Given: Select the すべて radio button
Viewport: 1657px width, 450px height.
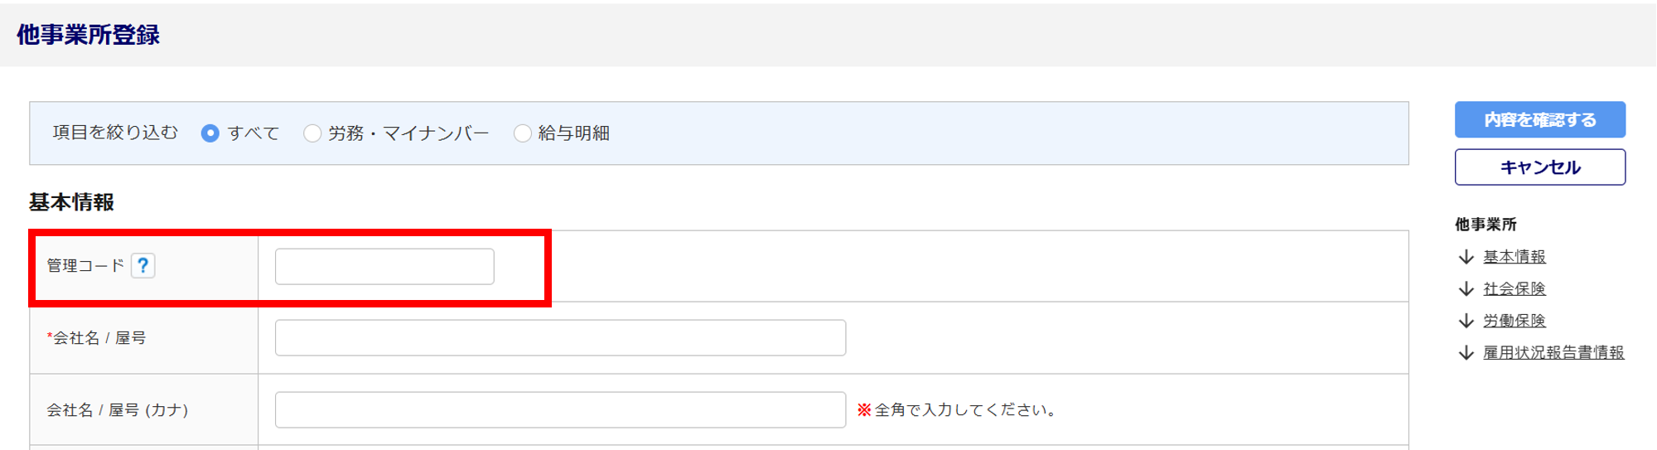Looking at the screenshot, I should pos(210,133).
